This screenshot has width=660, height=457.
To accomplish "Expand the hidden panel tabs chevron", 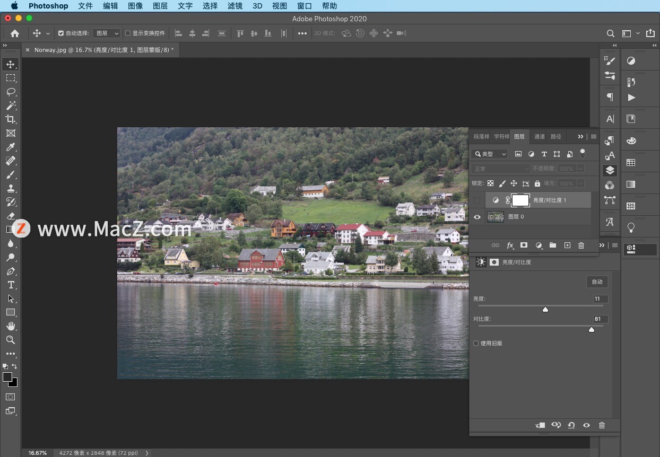I will click(580, 137).
